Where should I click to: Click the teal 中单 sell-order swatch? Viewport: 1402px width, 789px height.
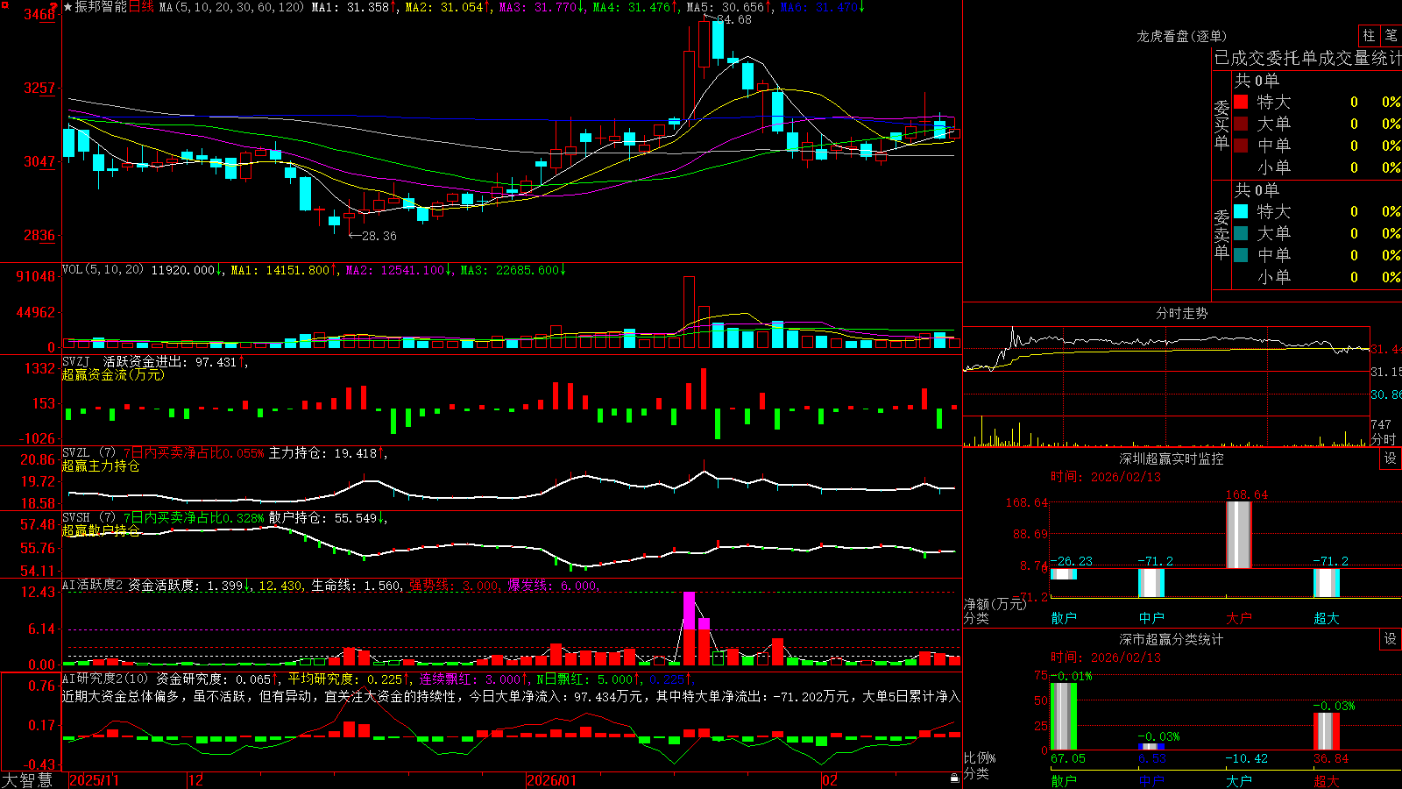click(1241, 255)
